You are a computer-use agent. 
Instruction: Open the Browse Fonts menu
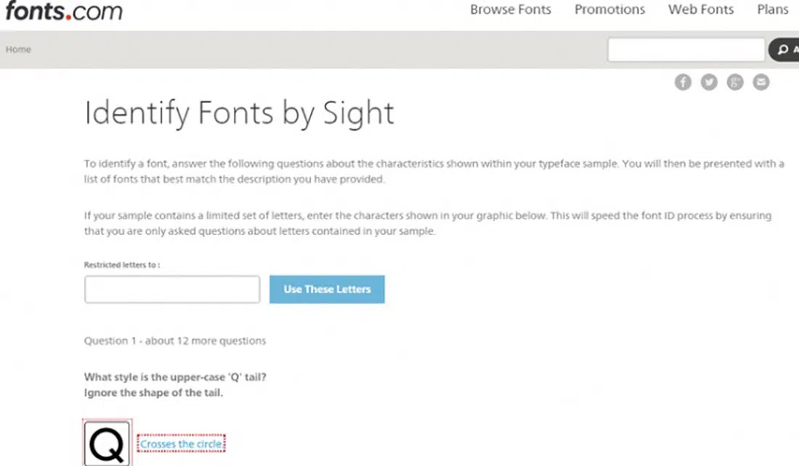point(510,9)
